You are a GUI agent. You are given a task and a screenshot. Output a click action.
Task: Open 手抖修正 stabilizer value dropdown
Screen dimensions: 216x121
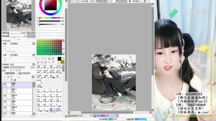pyautogui.click(x=145, y=1)
